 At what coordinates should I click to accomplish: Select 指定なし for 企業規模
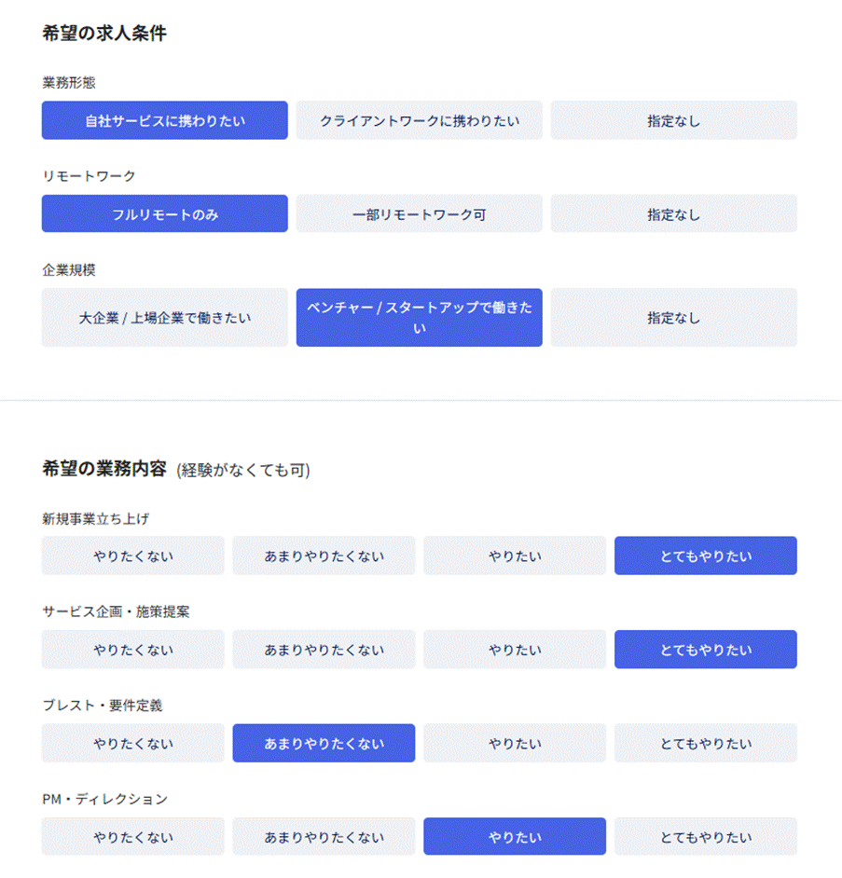point(673,317)
